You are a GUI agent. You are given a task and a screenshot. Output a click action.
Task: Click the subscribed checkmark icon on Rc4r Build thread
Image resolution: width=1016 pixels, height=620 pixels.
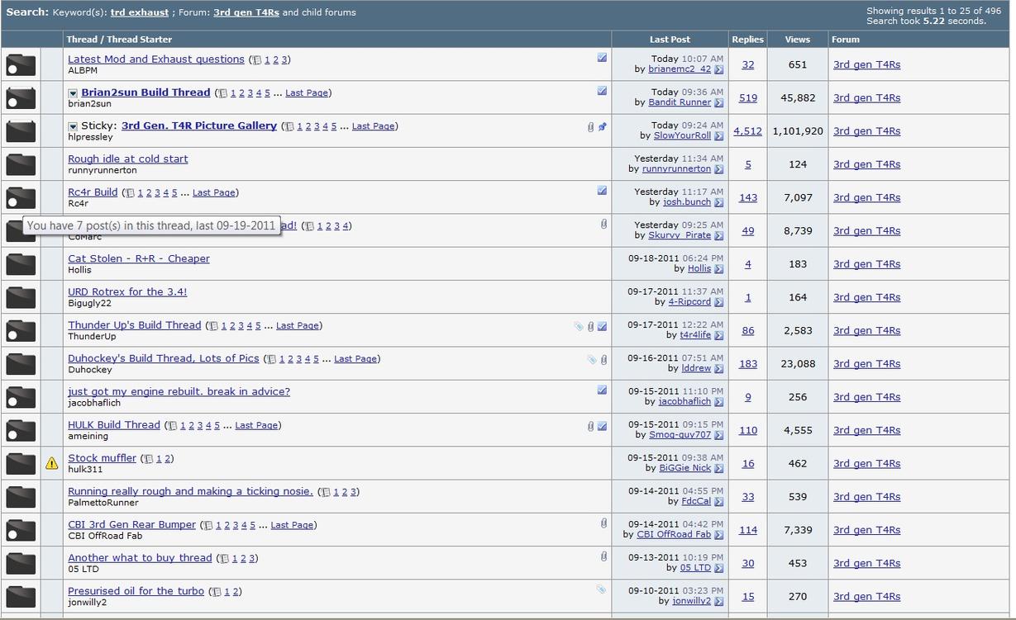click(602, 191)
